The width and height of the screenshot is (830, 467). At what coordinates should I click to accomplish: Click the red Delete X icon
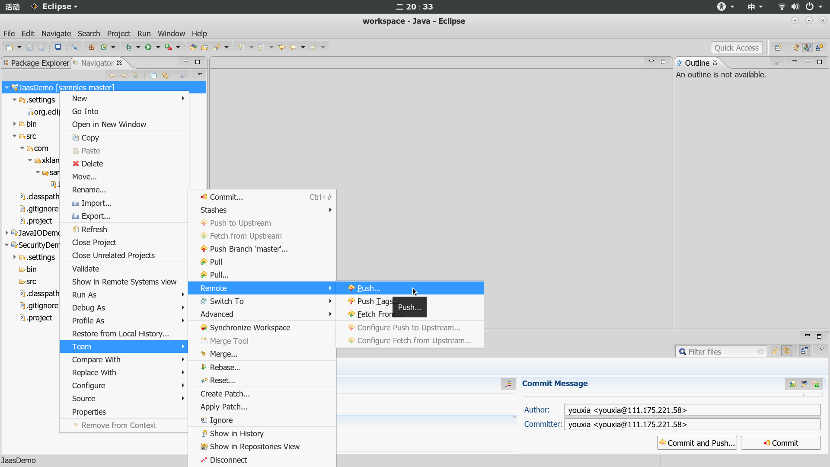pyautogui.click(x=76, y=163)
